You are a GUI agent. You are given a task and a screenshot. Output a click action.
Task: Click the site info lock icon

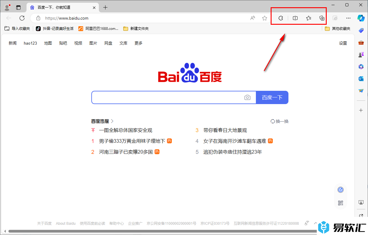tap(38, 18)
